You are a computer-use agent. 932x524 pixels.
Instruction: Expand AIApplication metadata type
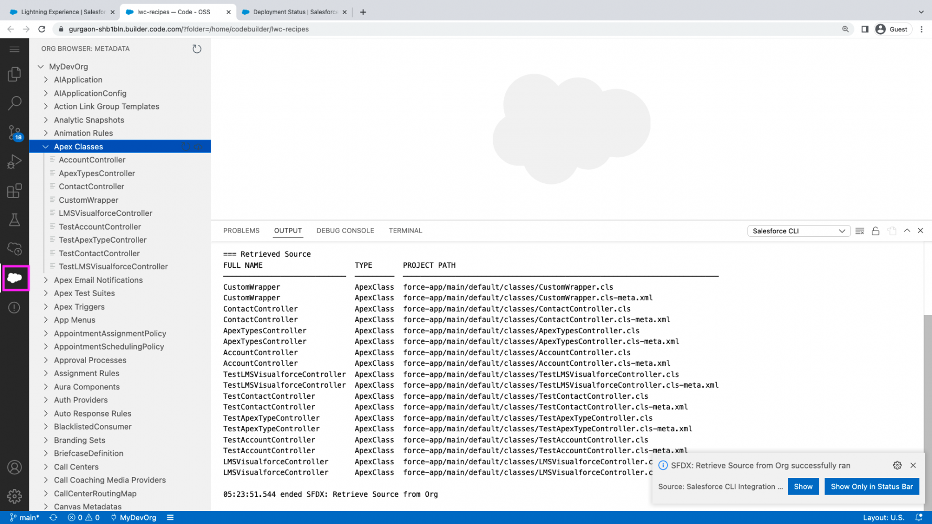point(46,80)
